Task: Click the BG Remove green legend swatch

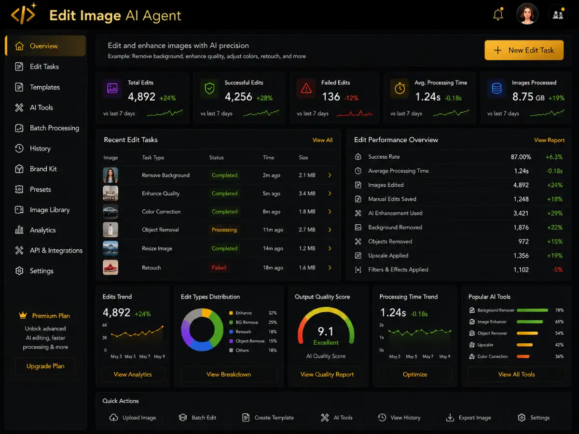Action: 231,322
